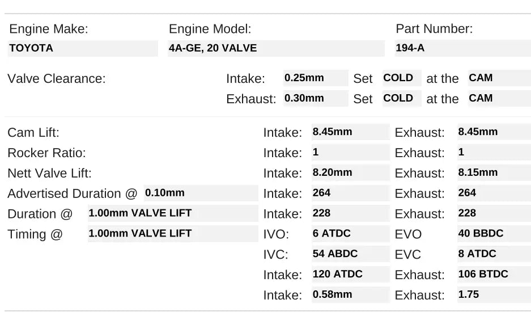Click the Engine Make field containing TOYOTA
Image resolution: width=531 pixels, height=333 pixels.
coord(83,48)
